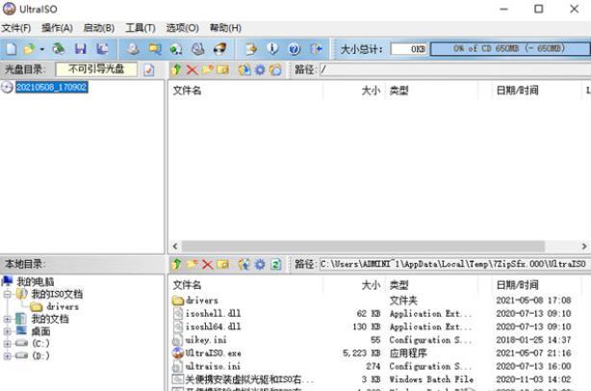Click the Mount to virtual drive icon
This screenshot has width=591, height=391.
point(176,49)
